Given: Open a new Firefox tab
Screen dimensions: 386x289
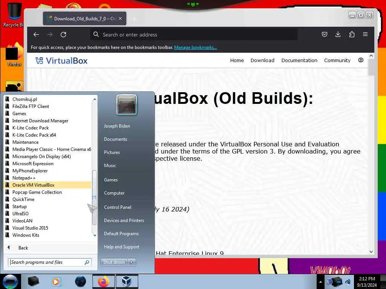Looking at the screenshot, I should 135,19.
